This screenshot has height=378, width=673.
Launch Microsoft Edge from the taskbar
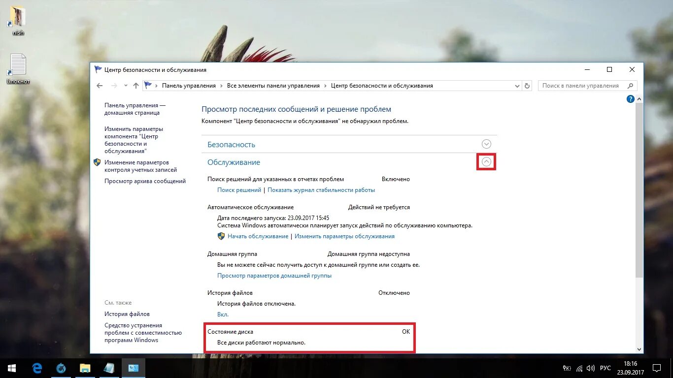(37, 368)
